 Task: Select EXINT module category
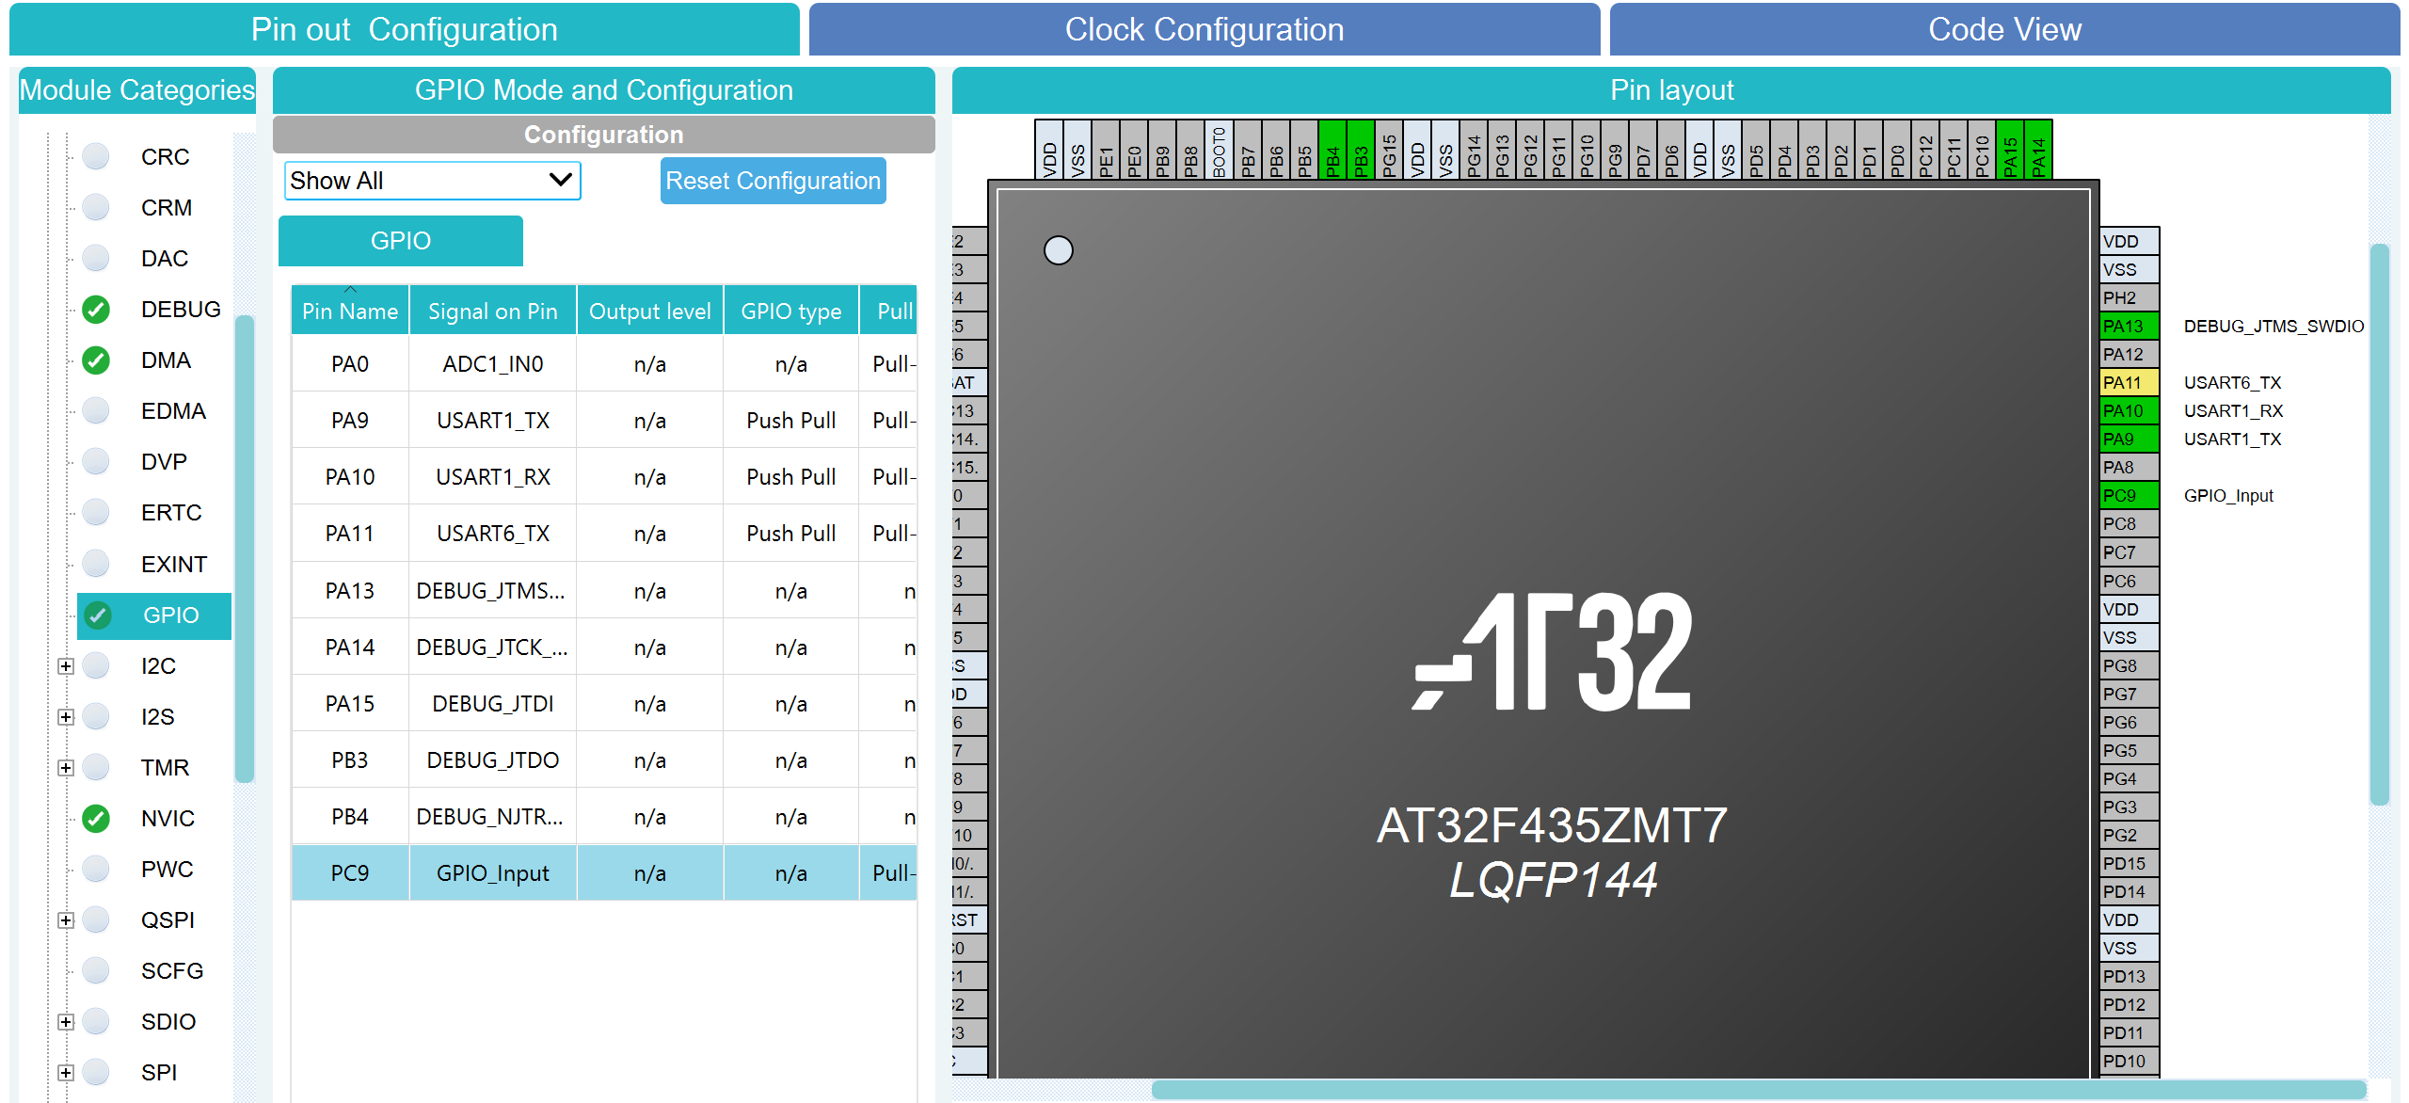tap(174, 564)
